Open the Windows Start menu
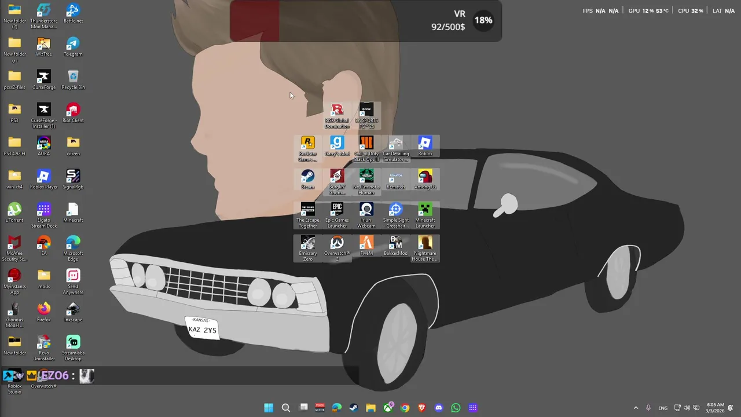The image size is (741, 417). 269,408
